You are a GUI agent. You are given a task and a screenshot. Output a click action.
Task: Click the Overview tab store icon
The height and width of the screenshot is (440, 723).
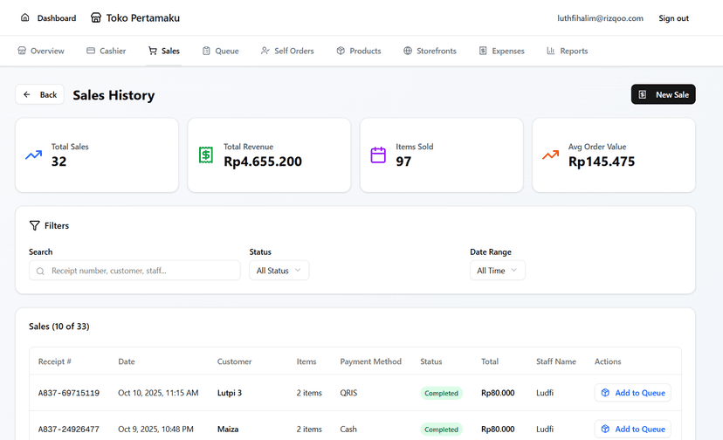tap(22, 51)
